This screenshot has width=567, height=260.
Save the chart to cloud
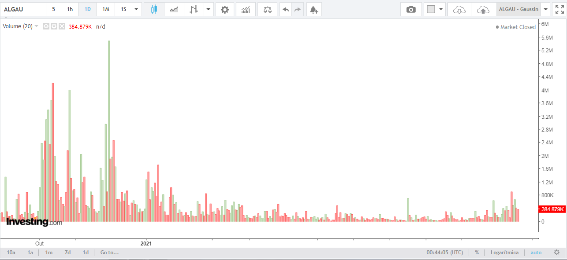click(483, 9)
